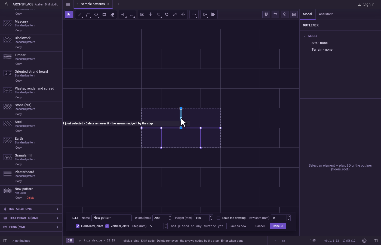381x245 pixels.
Task: Collapse the MODEL tree in Outliner
Action: (305, 36)
